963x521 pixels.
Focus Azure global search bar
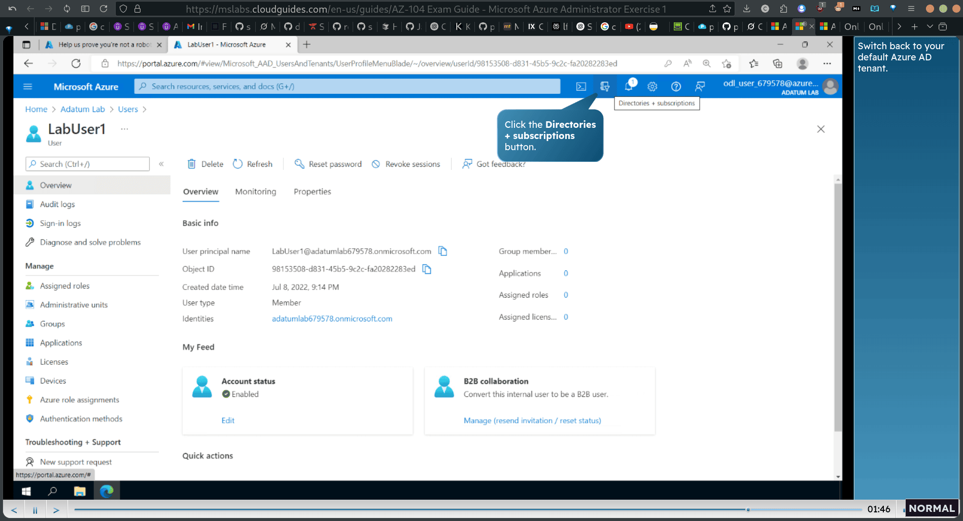348,86
